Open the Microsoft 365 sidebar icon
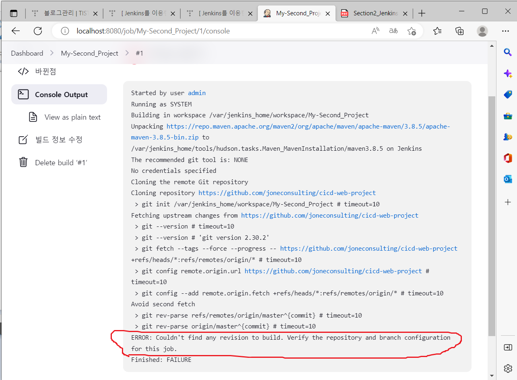The image size is (517, 380). click(x=508, y=158)
